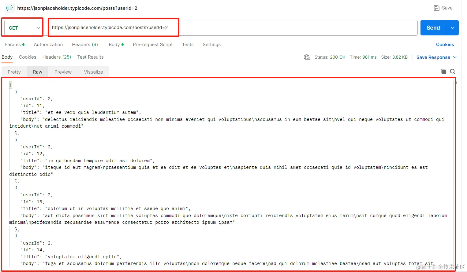The height and width of the screenshot is (272, 467).
Task: Copy the response with the copy icon
Action: (443, 71)
